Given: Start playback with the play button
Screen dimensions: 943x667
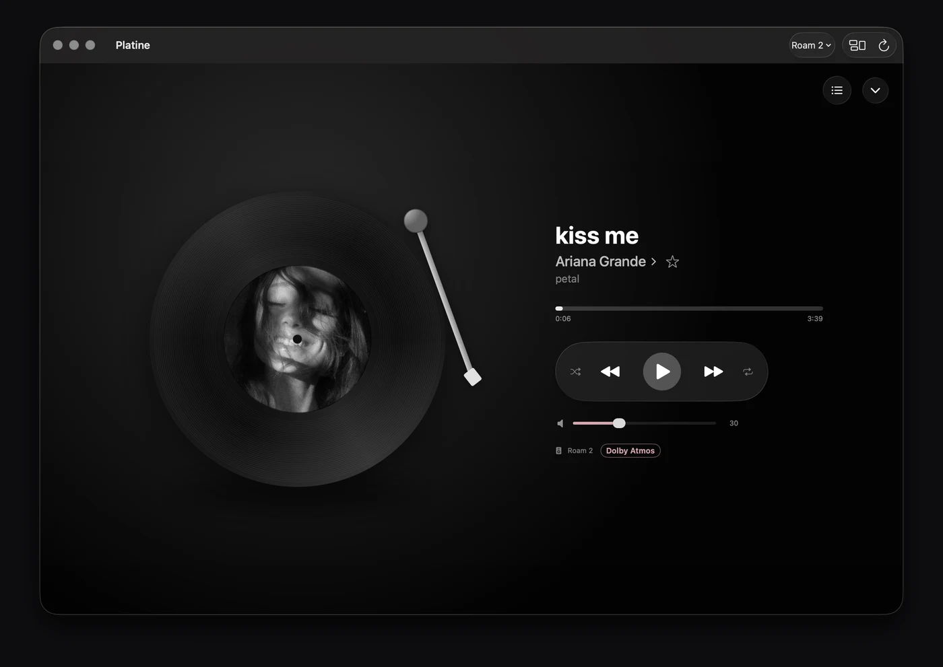Looking at the screenshot, I should coord(662,372).
